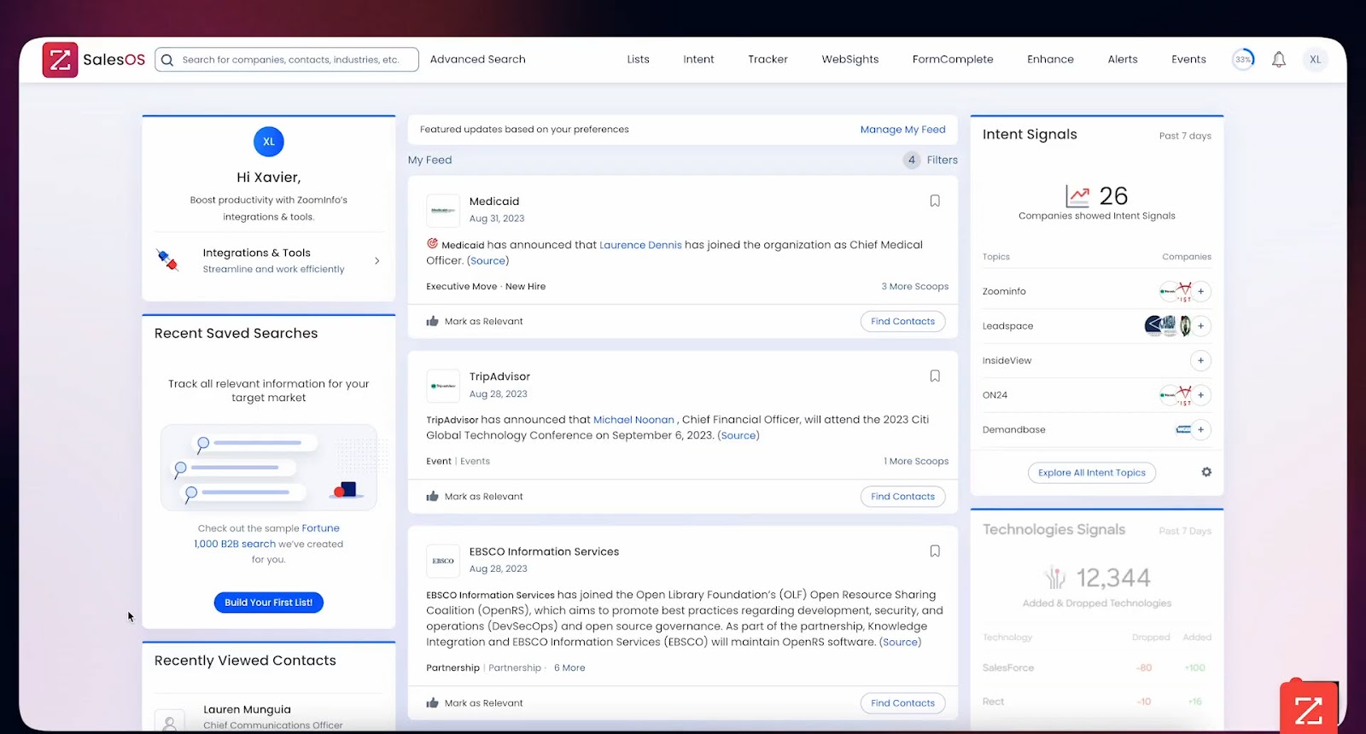Open the FormComplete menu

coord(953,60)
